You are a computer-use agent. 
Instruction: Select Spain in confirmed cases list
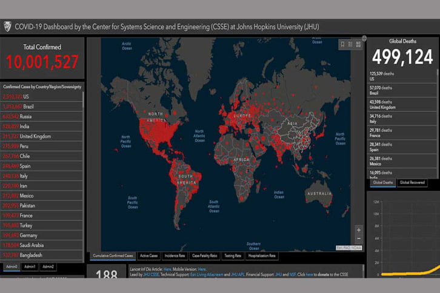click(42, 166)
